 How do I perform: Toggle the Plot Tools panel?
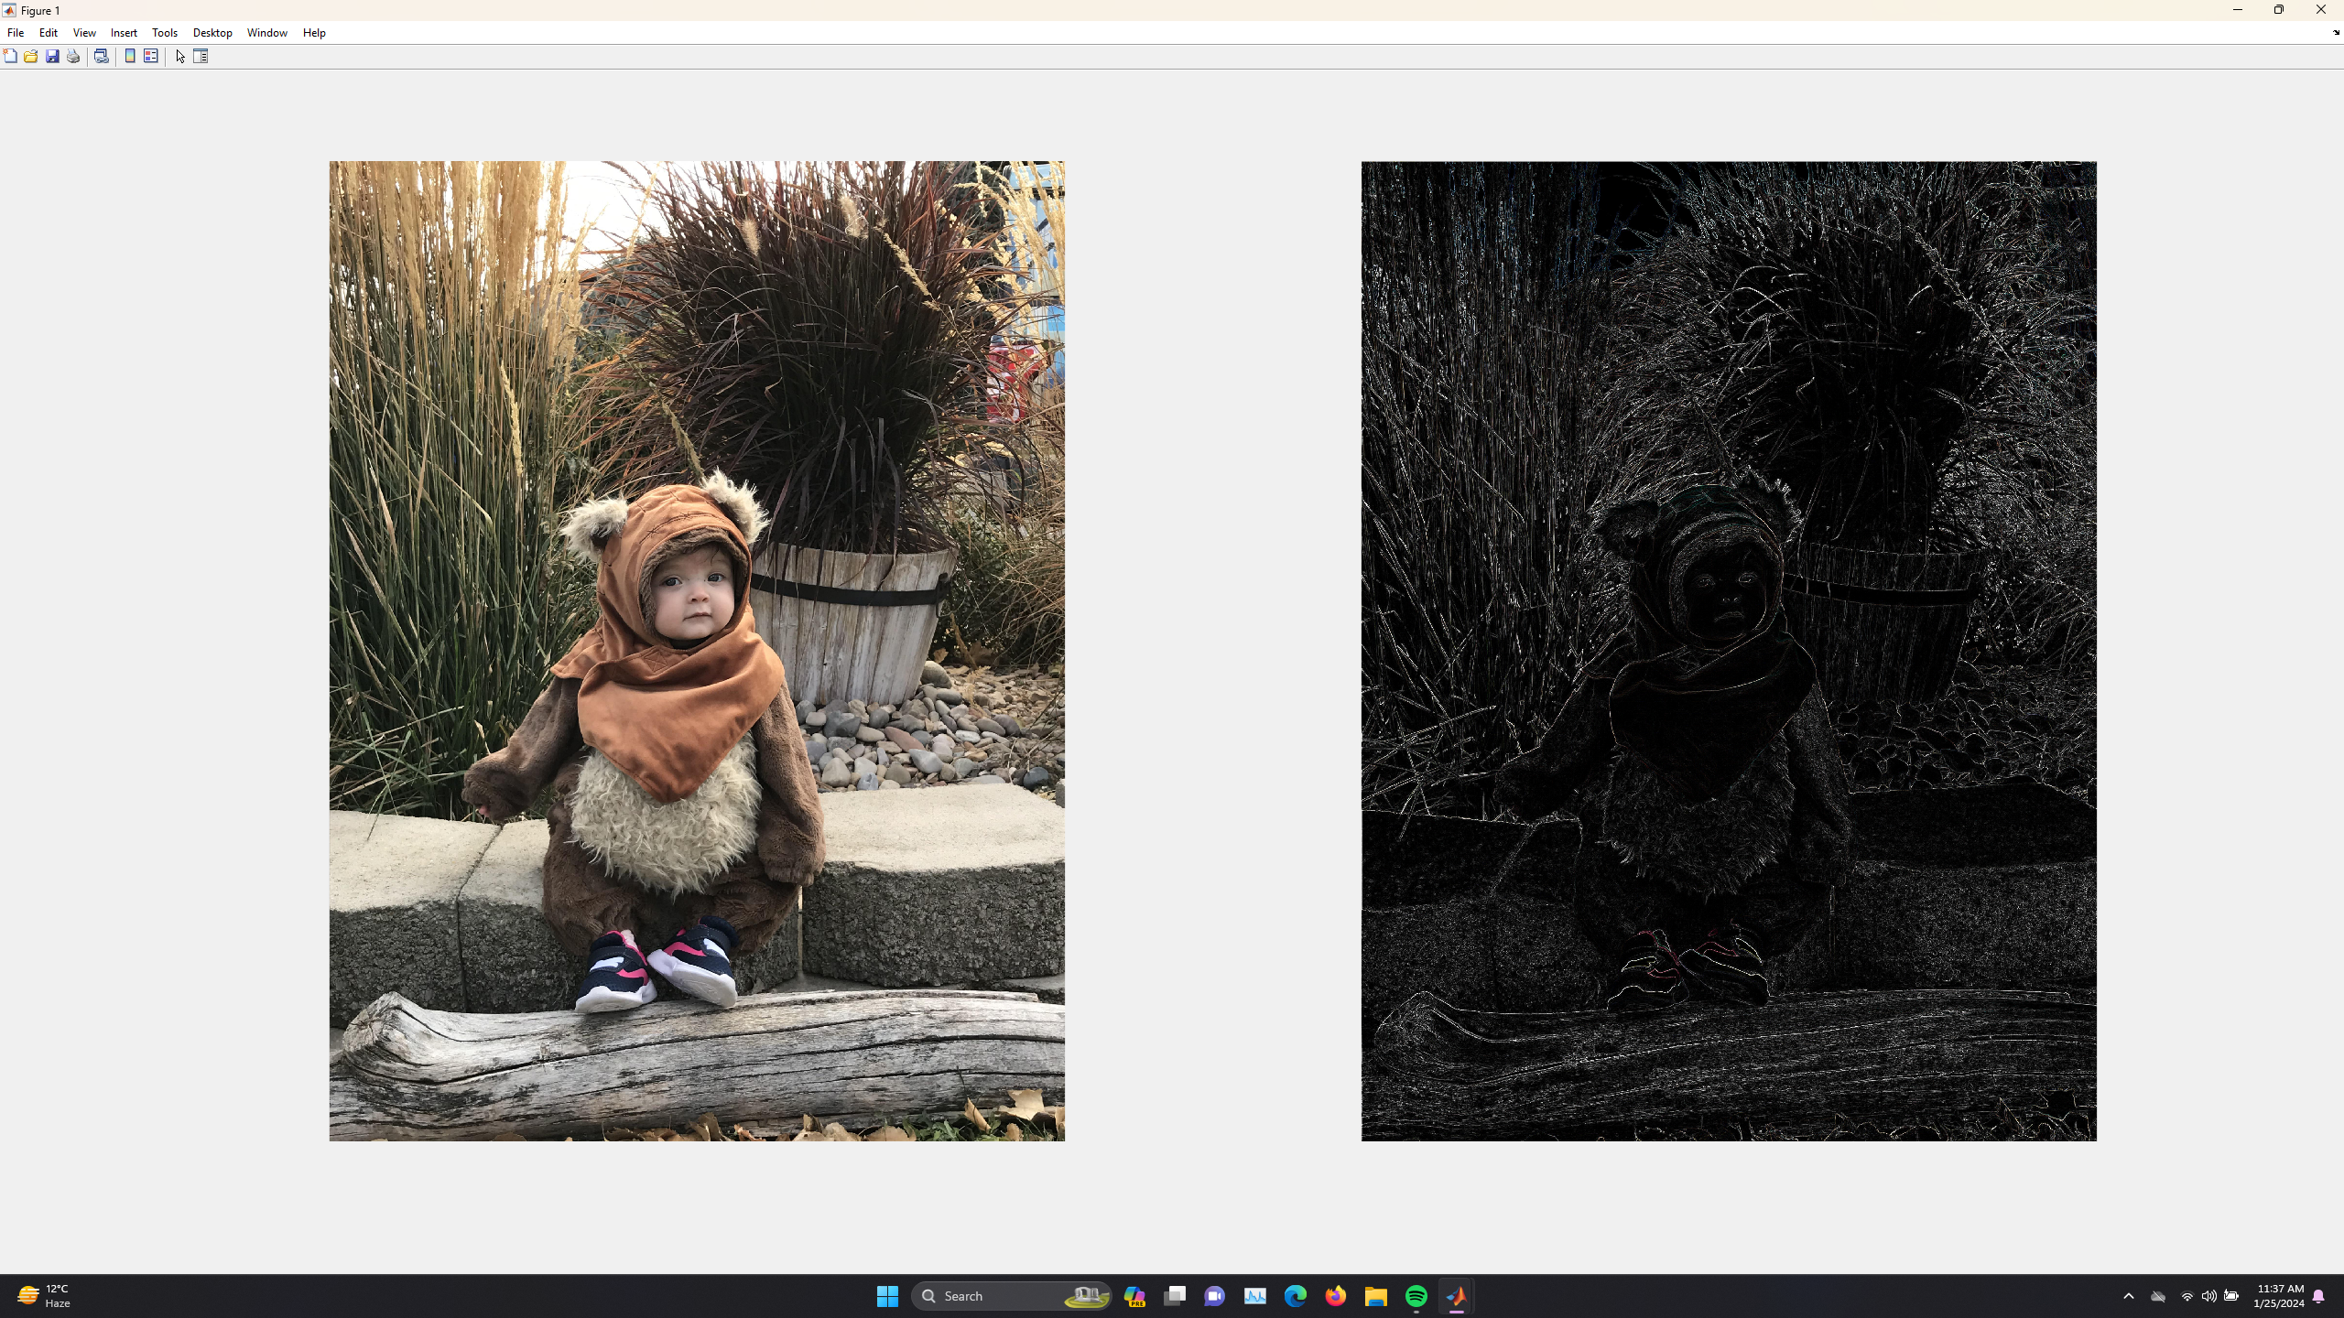(201, 57)
